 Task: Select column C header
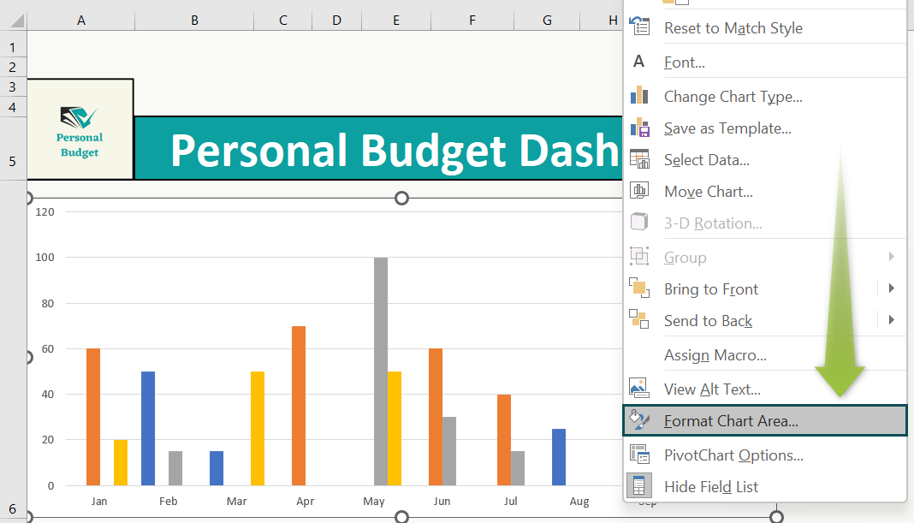[x=282, y=21]
